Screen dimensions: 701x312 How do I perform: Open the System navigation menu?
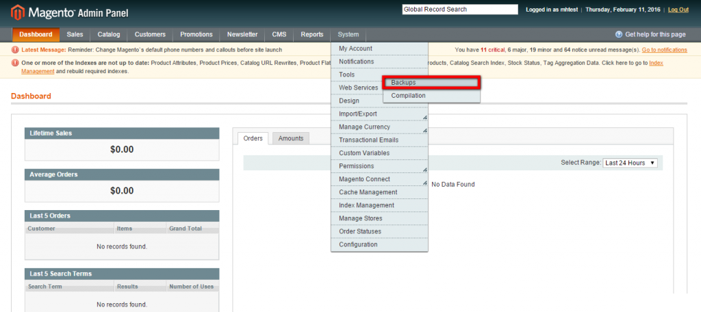(x=348, y=34)
